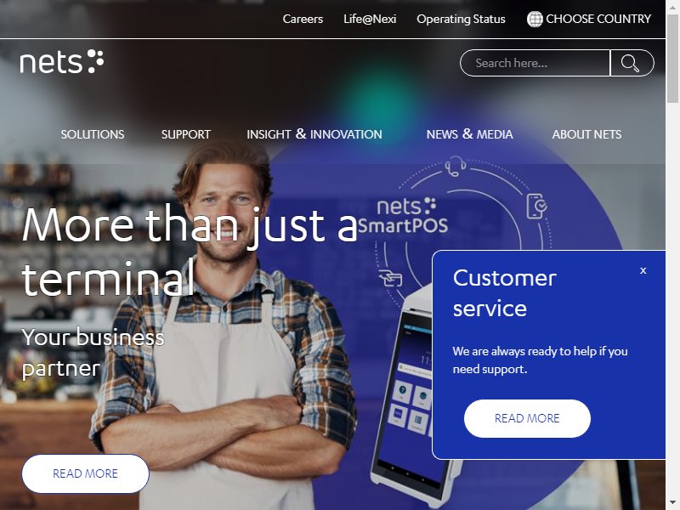Click the phone checkmark icon on the circle
The image size is (680, 510).
[x=536, y=206]
